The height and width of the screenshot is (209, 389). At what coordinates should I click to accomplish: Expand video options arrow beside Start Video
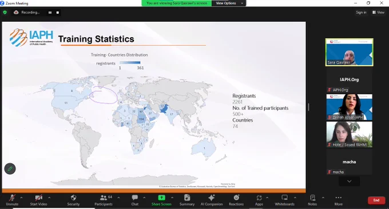click(x=49, y=198)
